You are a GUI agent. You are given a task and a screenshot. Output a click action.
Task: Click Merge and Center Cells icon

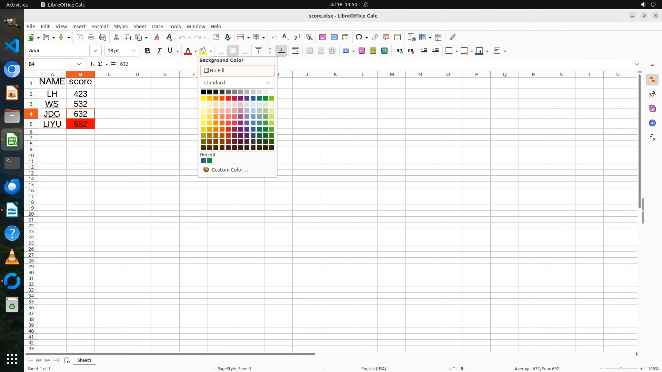coord(310,51)
